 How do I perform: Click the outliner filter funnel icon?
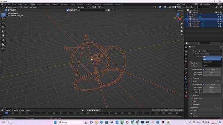click(x=216, y=7)
